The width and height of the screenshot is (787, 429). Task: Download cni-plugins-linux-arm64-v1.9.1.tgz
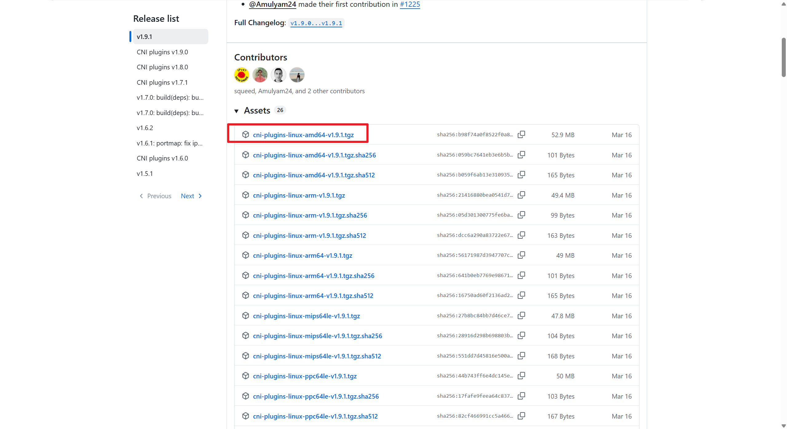tap(303, 255)
